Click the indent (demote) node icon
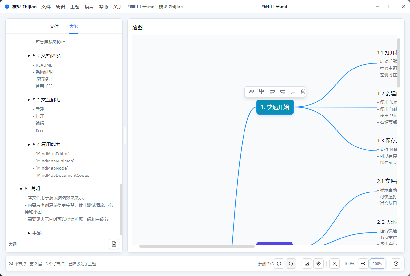This screenshot has height=276, width=410. pos(272,92)
